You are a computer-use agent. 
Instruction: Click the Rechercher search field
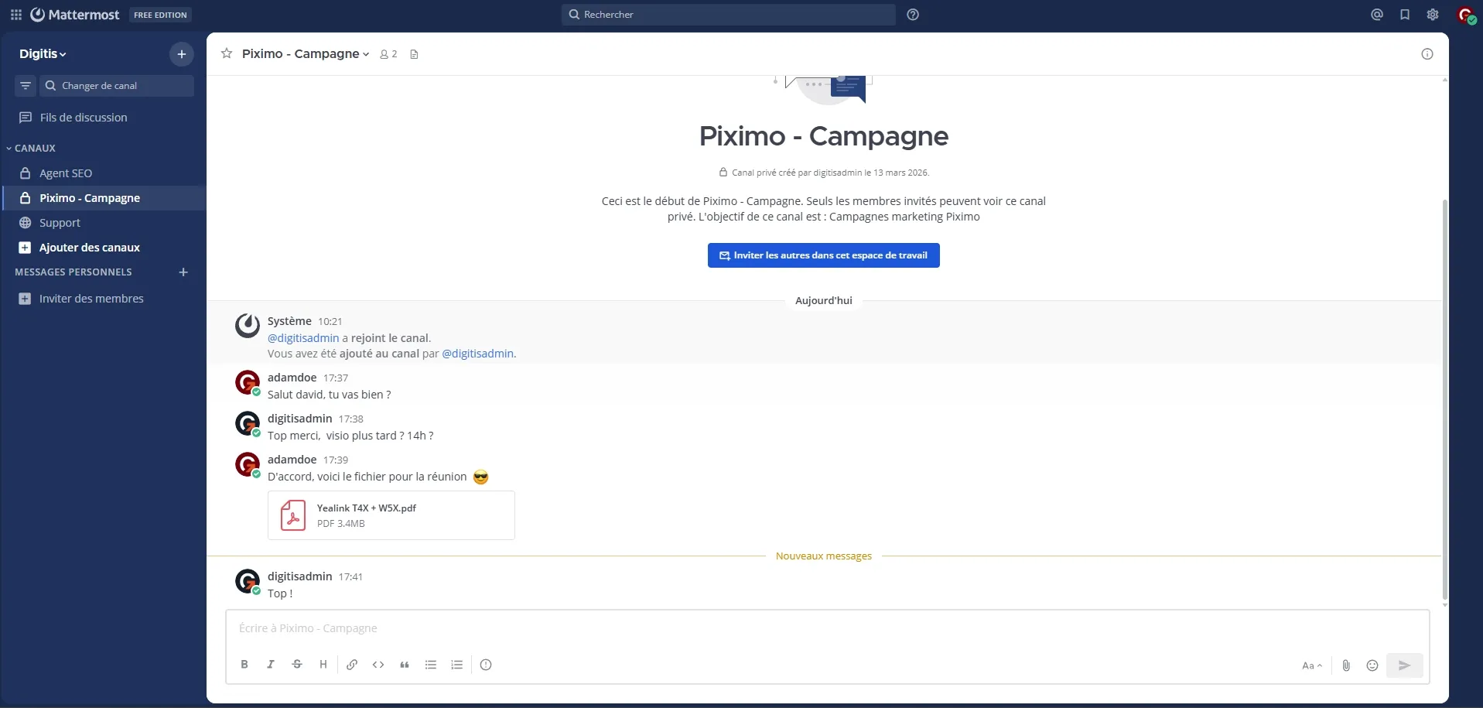(727, 15)
